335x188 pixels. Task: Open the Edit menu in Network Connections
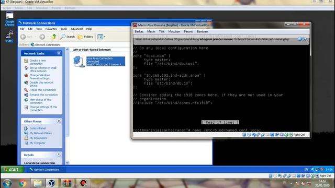tap(30, 29)
